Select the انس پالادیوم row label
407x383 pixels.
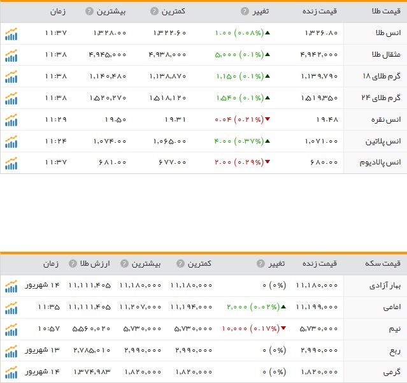tap(380, 163)
